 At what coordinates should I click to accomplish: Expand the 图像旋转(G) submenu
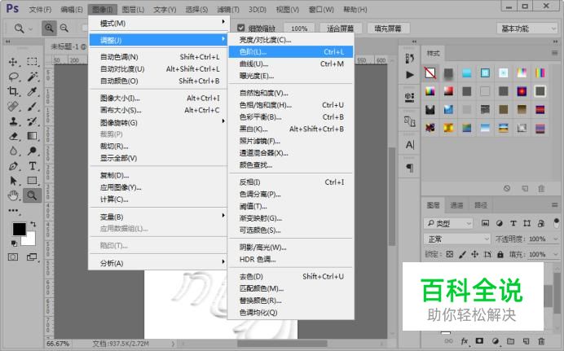[x=158, y=122]
